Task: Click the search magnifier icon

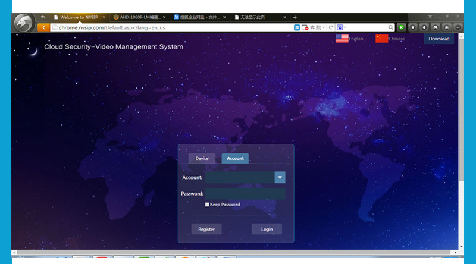Action: click(391, 27)
